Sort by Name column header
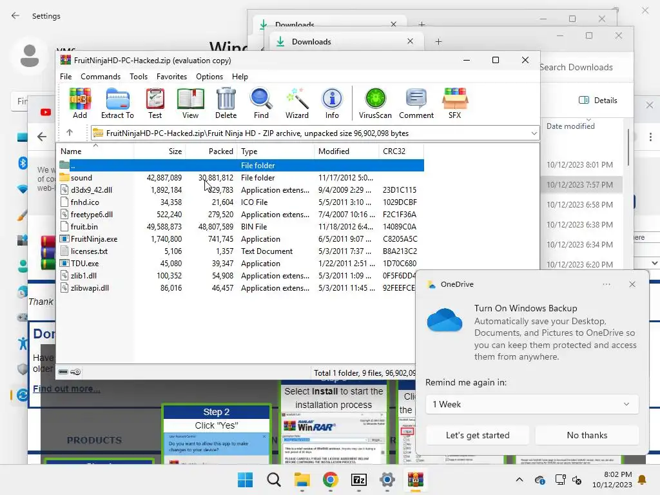 coord(95,151)
